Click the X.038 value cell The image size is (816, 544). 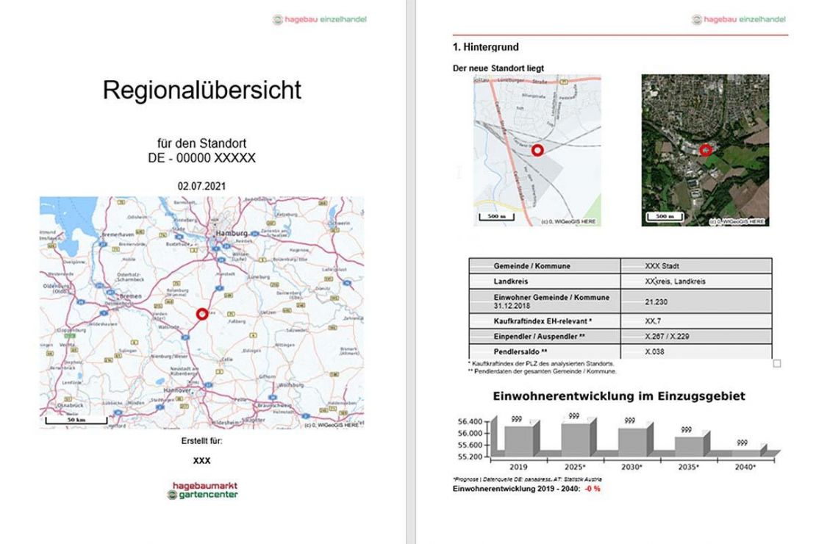[x=696, y=351]
